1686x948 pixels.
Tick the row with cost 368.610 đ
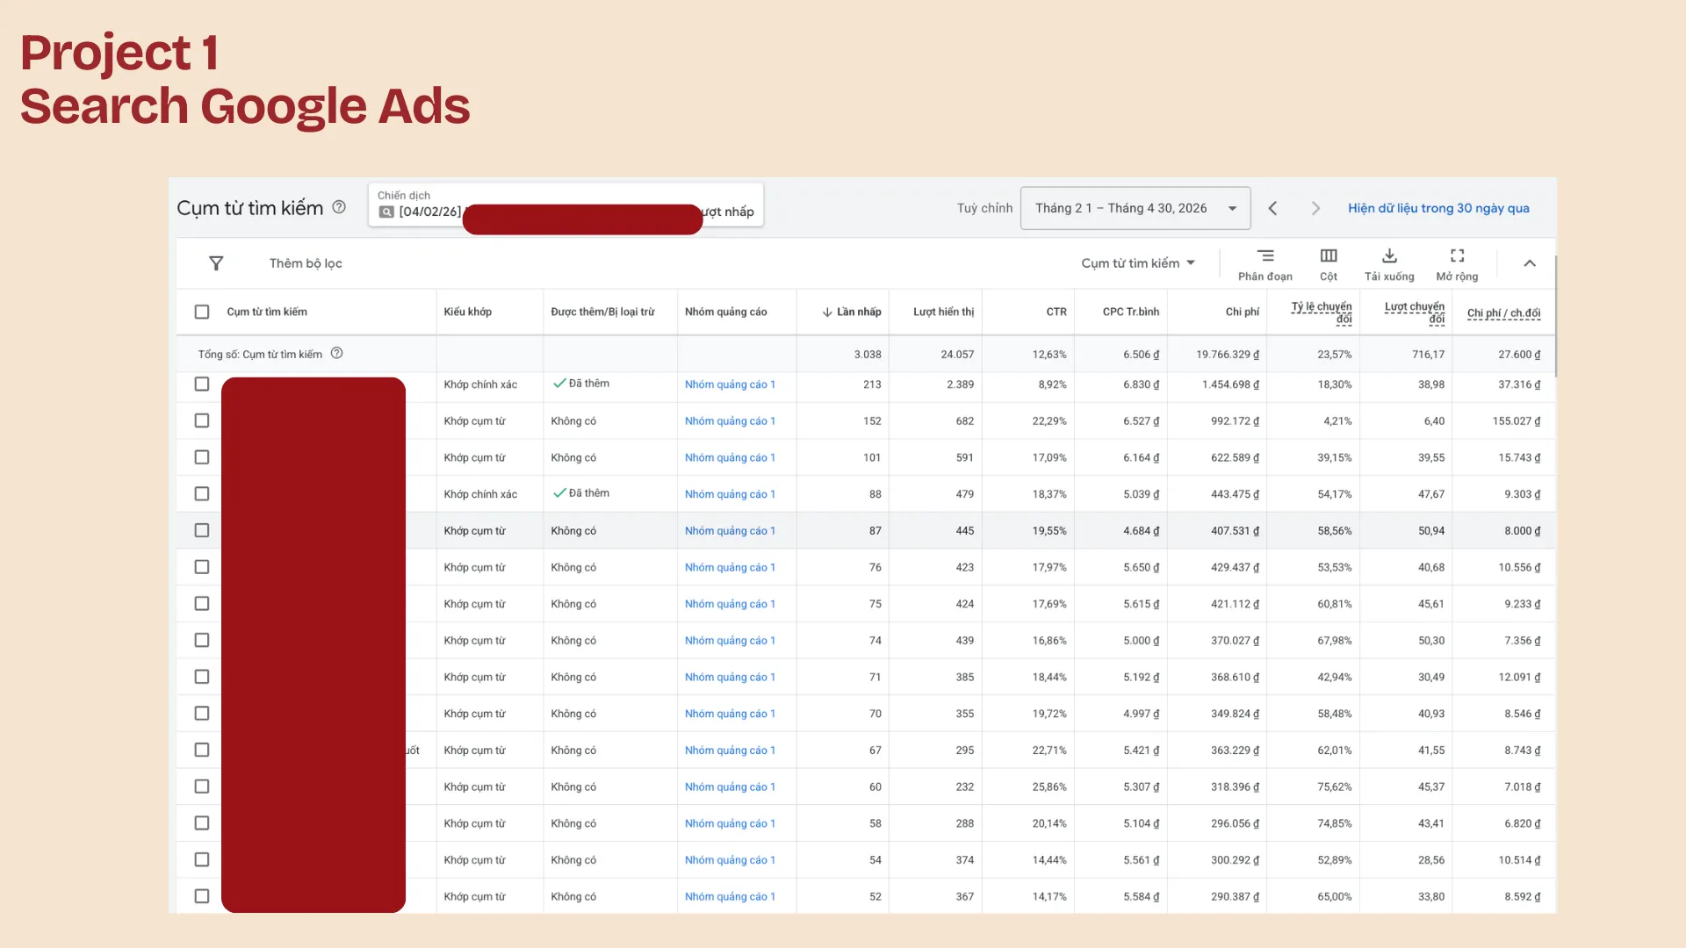coord(202,677)
